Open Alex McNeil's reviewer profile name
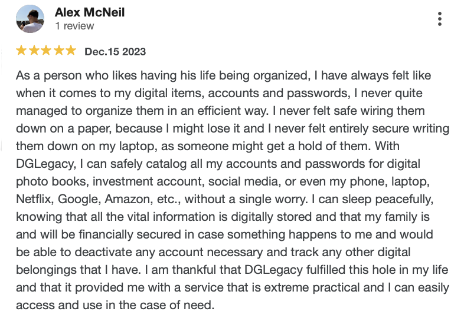The image size is (464, 331). pos(90,12)
